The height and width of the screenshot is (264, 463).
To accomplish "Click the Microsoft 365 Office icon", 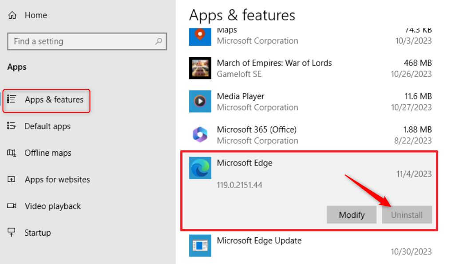I will 200,135.
